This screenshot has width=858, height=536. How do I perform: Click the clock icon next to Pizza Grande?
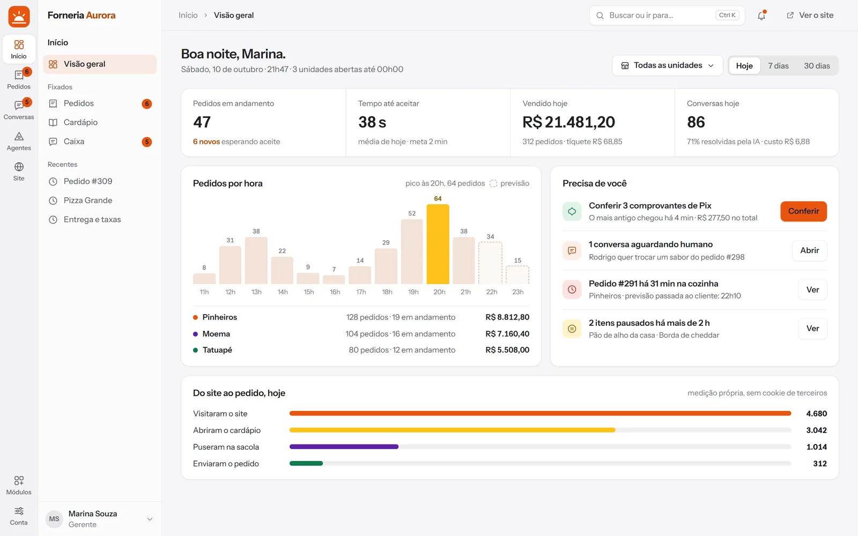53,200
